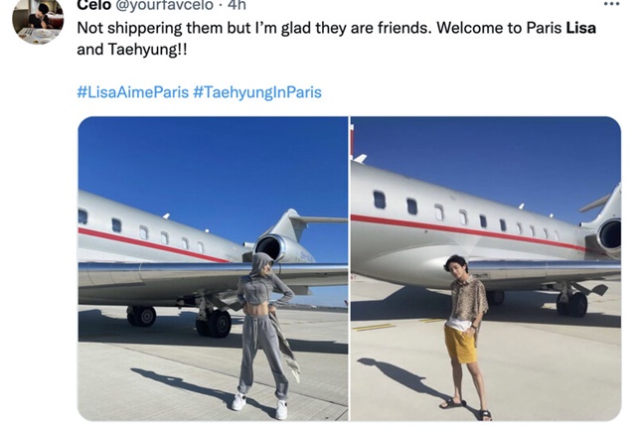636x427 pixels.
Task: Open the #TaehyungInParis hashtag
Action: [257, 92]
